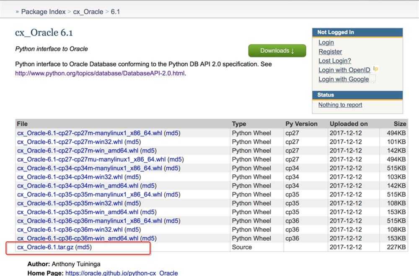Click the Type column header
Screen dimensions: 419x276
tap(239, 124)
